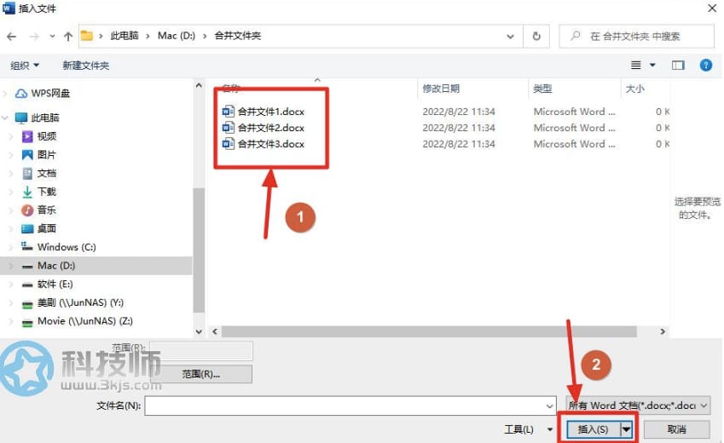Image resolution: width=724 pixels, height=443 pixels.
Task: Open 音乐 folder in the sidebar
Action: coord(46,210)
